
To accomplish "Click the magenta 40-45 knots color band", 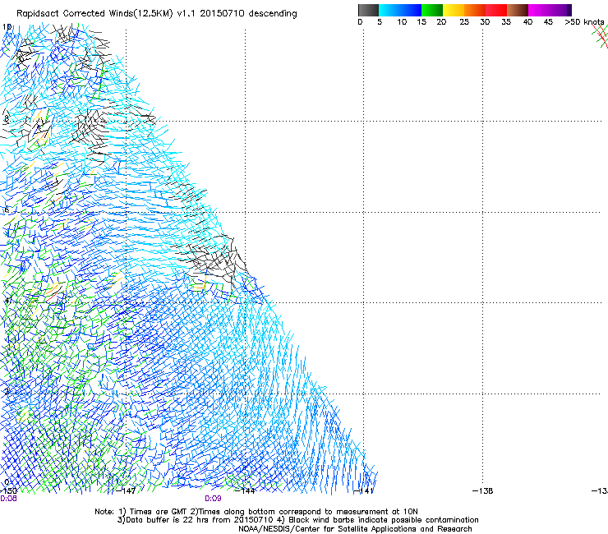I will [x=539, y=10].
